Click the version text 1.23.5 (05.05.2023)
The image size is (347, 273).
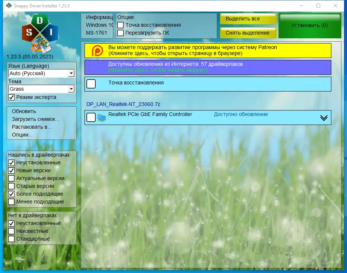click(30, 57)
